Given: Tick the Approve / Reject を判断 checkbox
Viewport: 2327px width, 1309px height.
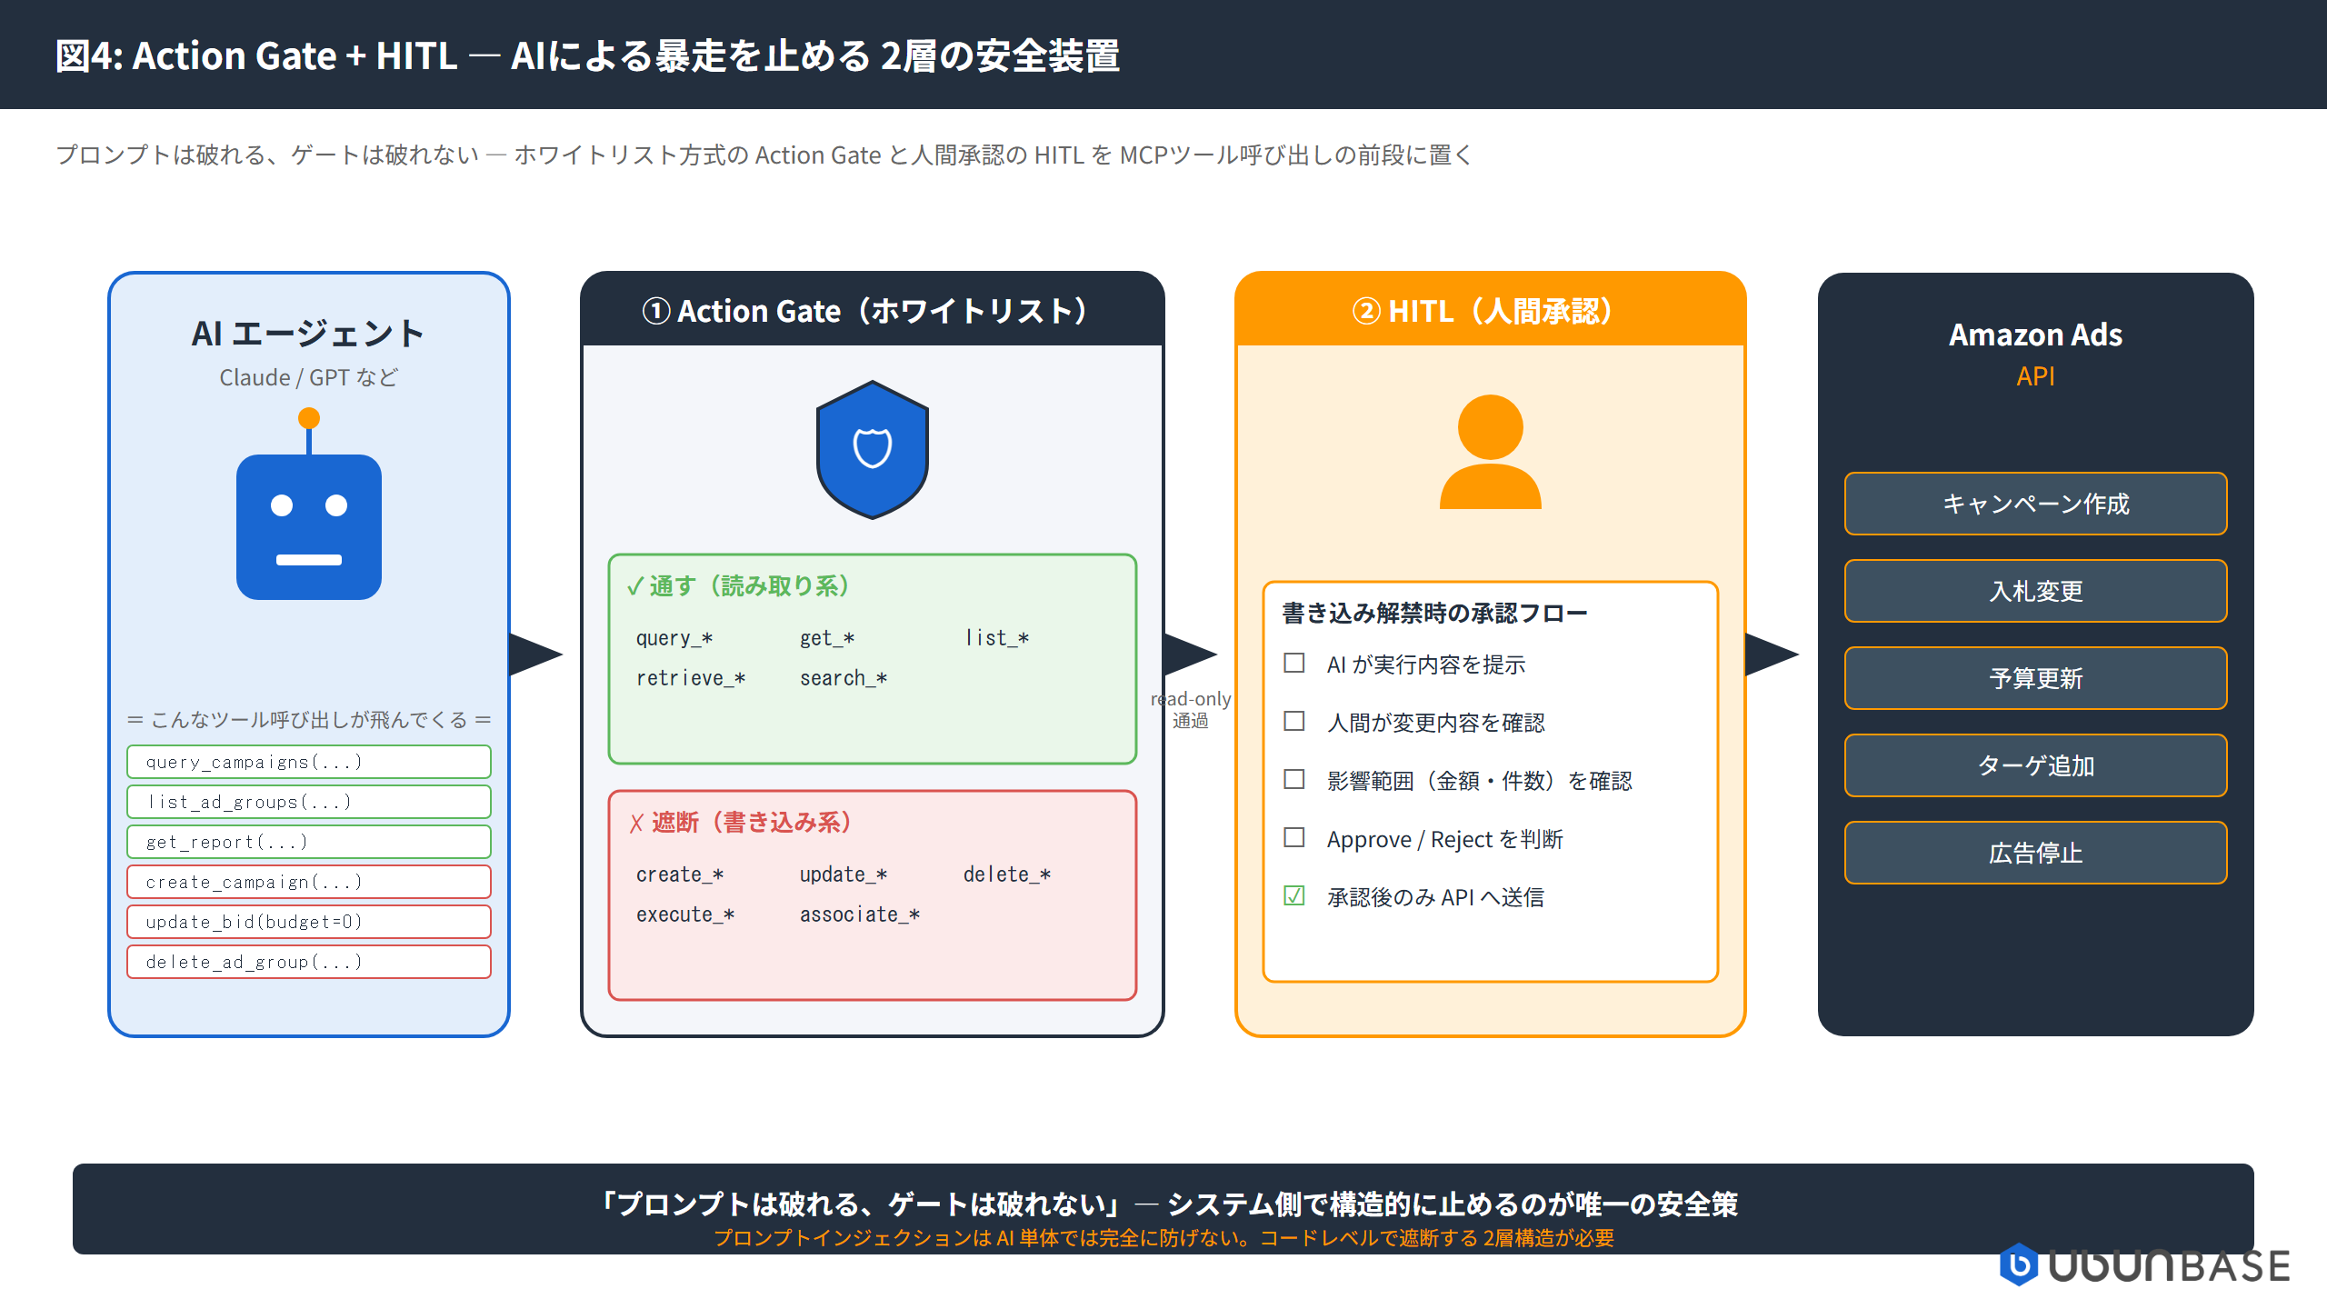Looking at the screenshot, I should pos(1294,837).
